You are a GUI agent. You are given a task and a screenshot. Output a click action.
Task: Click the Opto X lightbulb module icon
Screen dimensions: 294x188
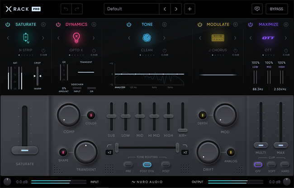pos(76,38)
